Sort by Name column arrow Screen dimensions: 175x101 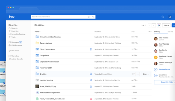point(40,32)
